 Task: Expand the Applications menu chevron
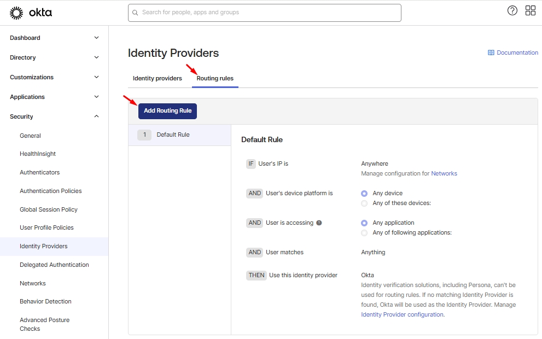click(x=97, y=97)
